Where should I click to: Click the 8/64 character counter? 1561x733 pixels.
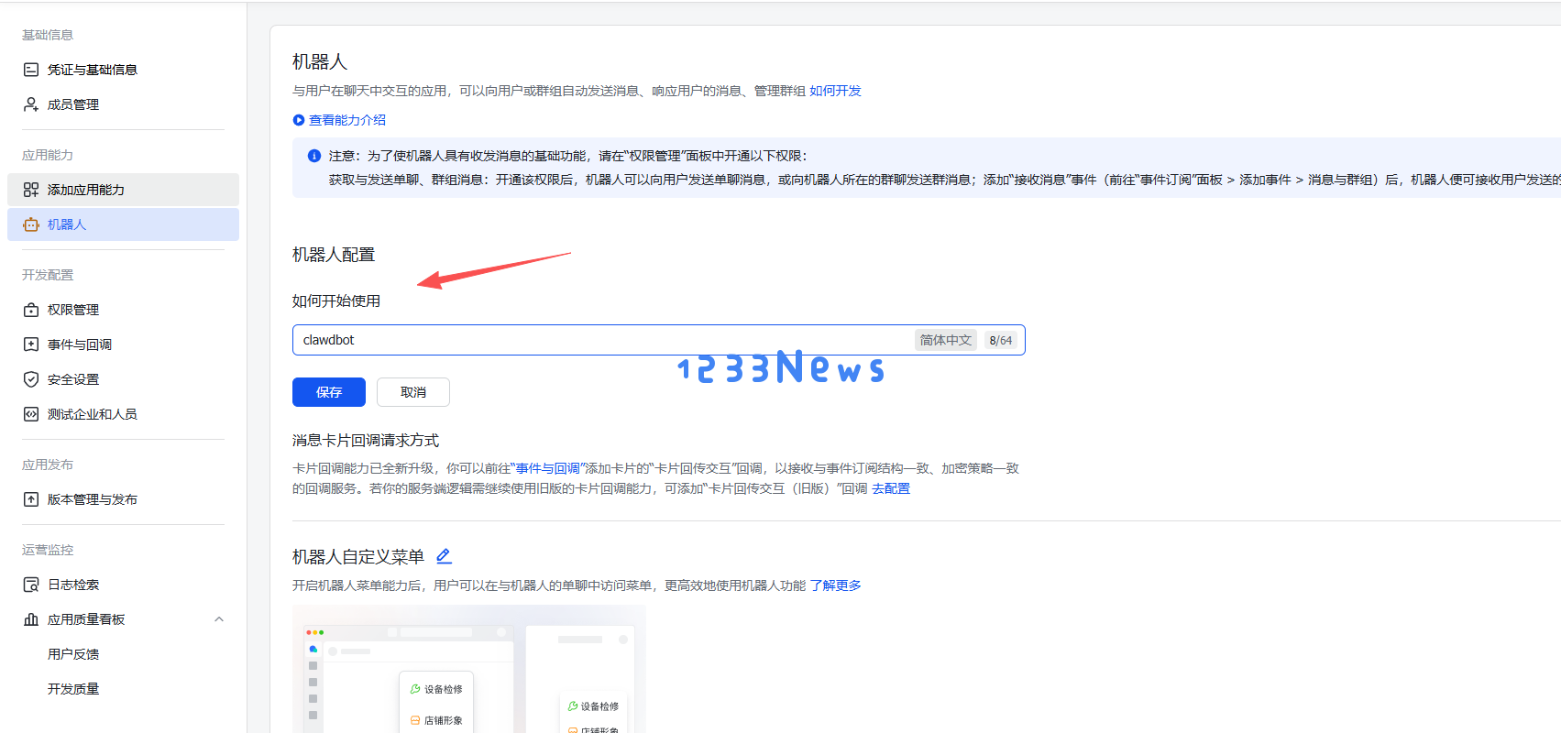pyautogui.click(x=1001, y=340)
